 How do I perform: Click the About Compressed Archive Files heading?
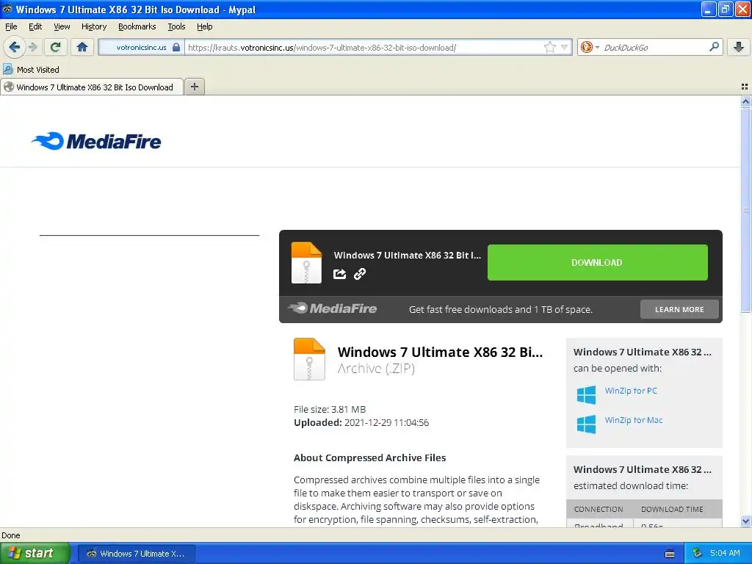tap(370, 458)
